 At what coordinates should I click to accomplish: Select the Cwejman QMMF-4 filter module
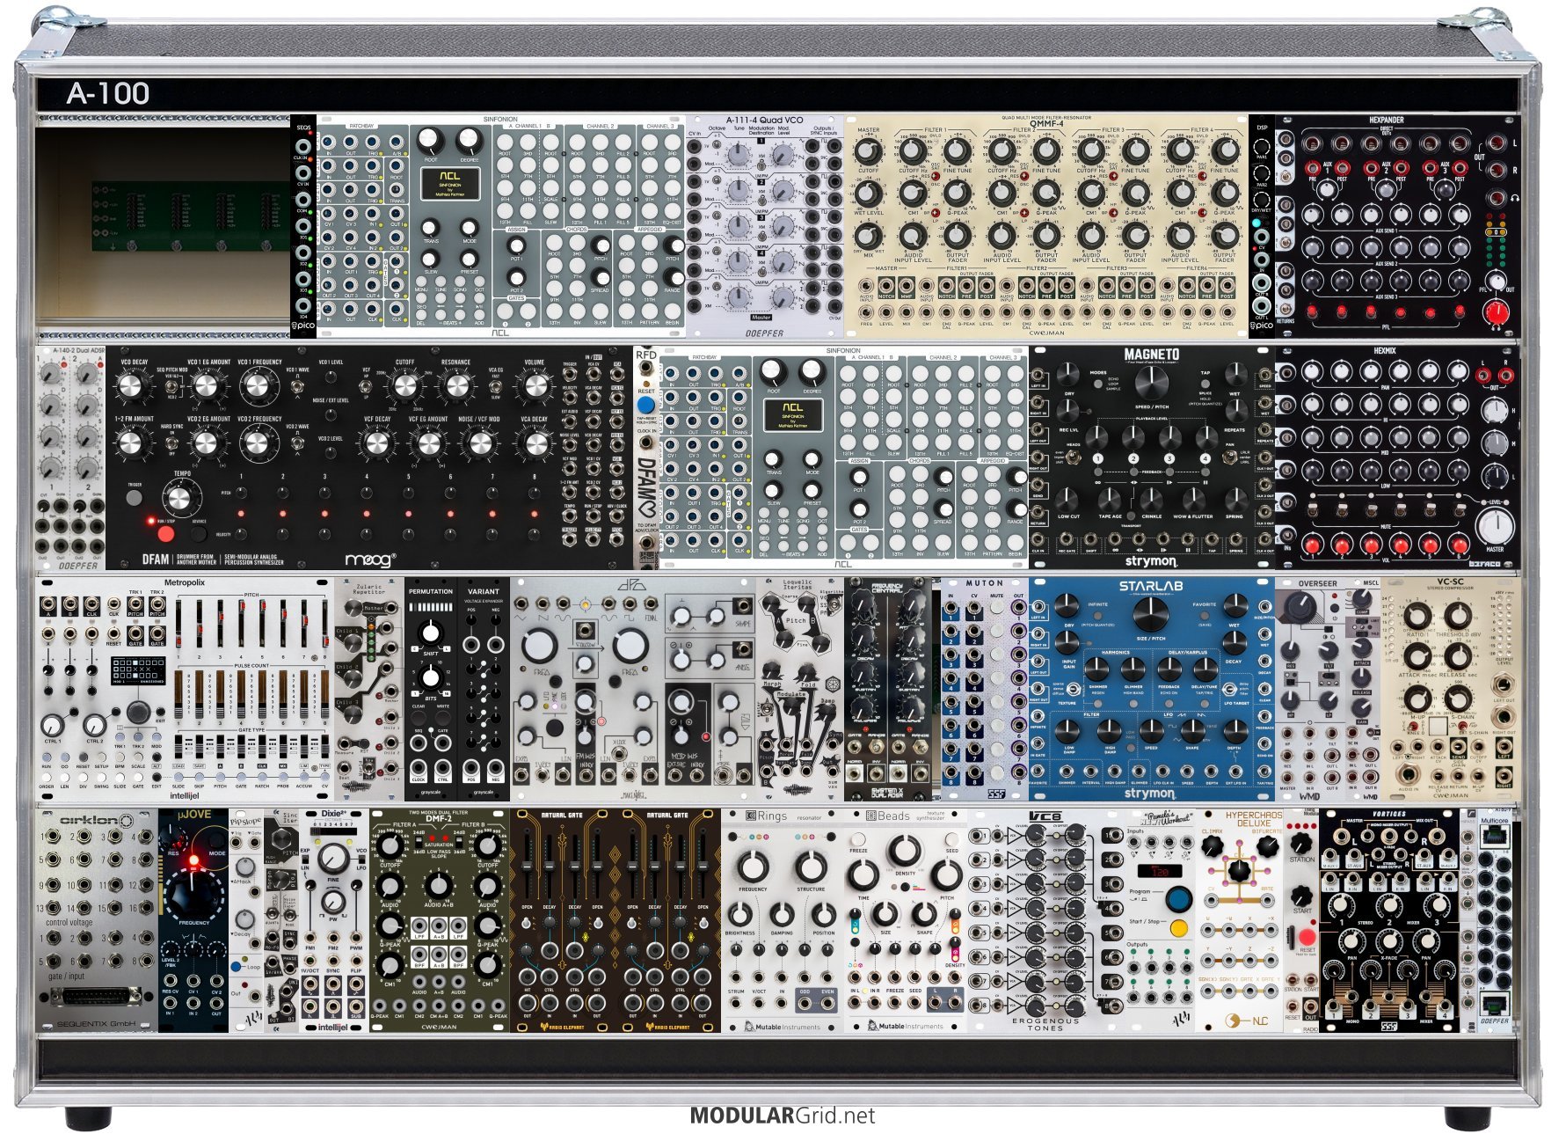coord(1045,226)
